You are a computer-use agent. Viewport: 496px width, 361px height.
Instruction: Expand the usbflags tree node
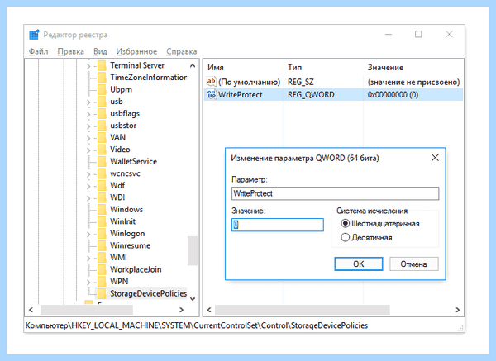(x=88, y=114)
